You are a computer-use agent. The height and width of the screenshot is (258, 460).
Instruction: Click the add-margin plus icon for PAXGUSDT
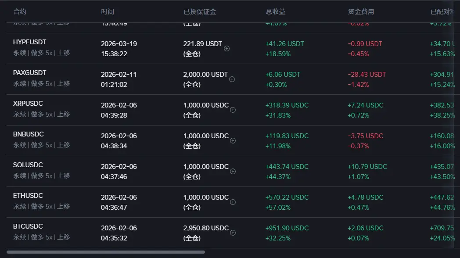pyautogui.click(x=232, y=79)
